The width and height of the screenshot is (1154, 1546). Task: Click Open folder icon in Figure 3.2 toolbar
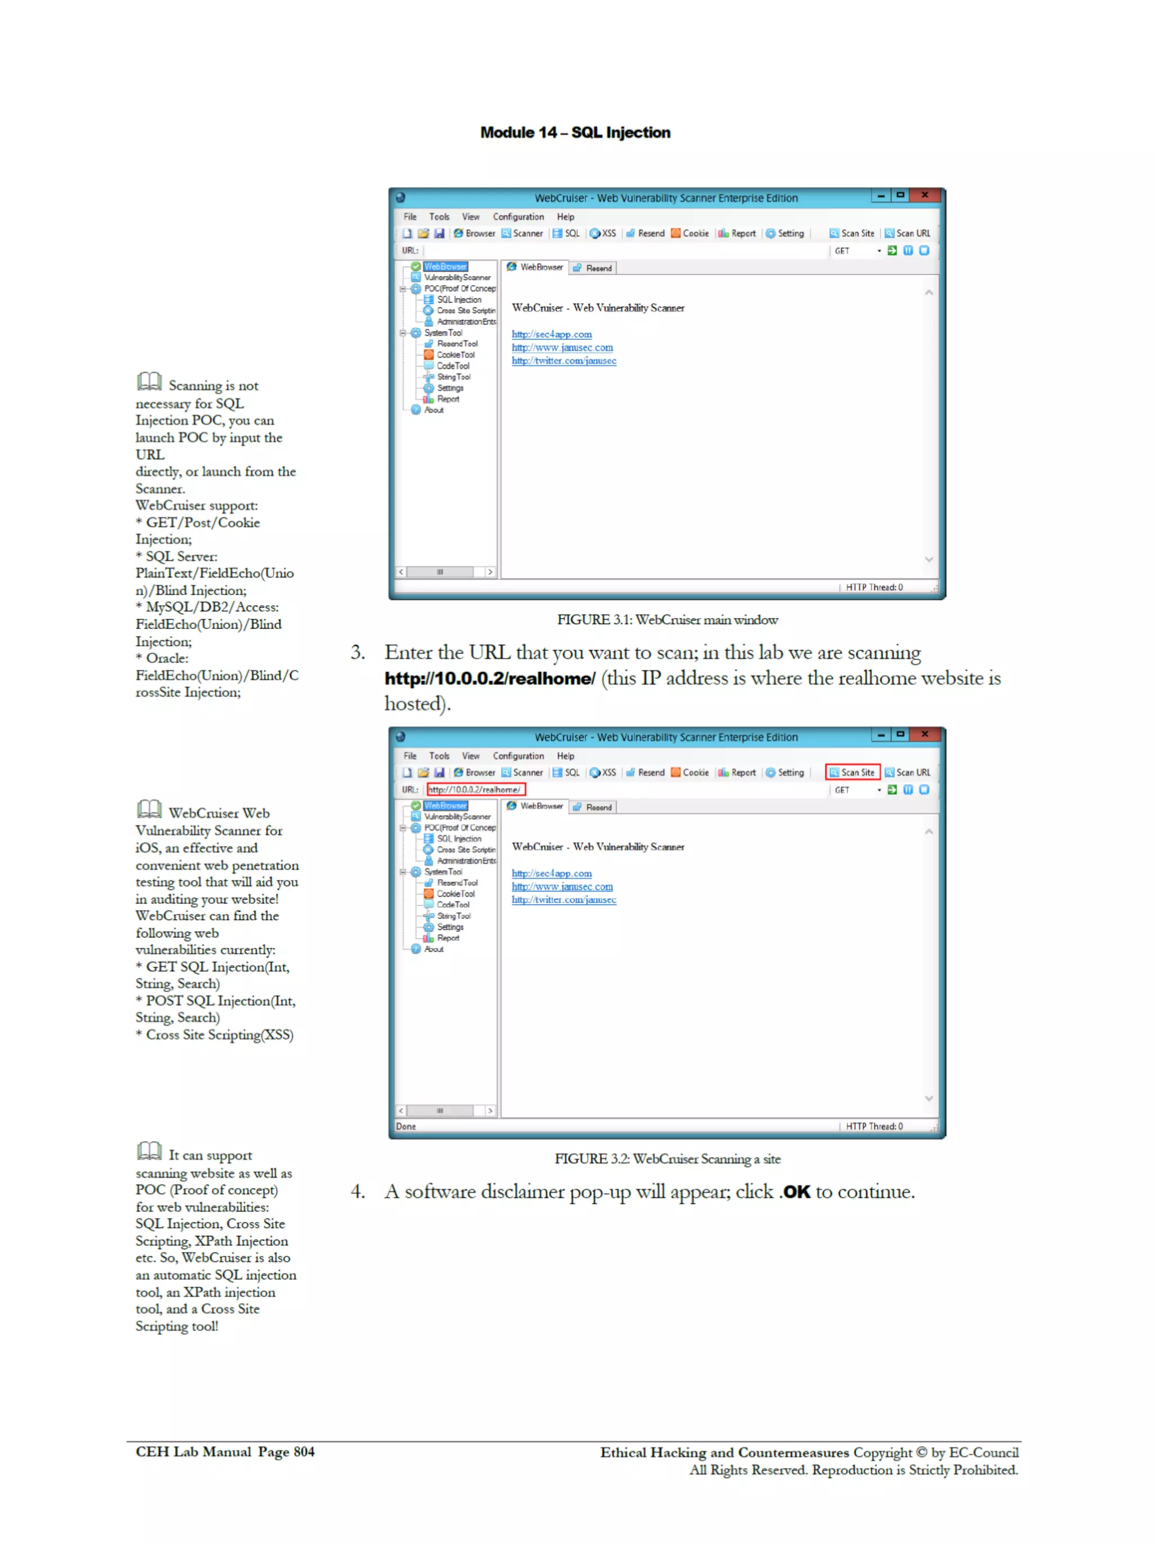423,772
